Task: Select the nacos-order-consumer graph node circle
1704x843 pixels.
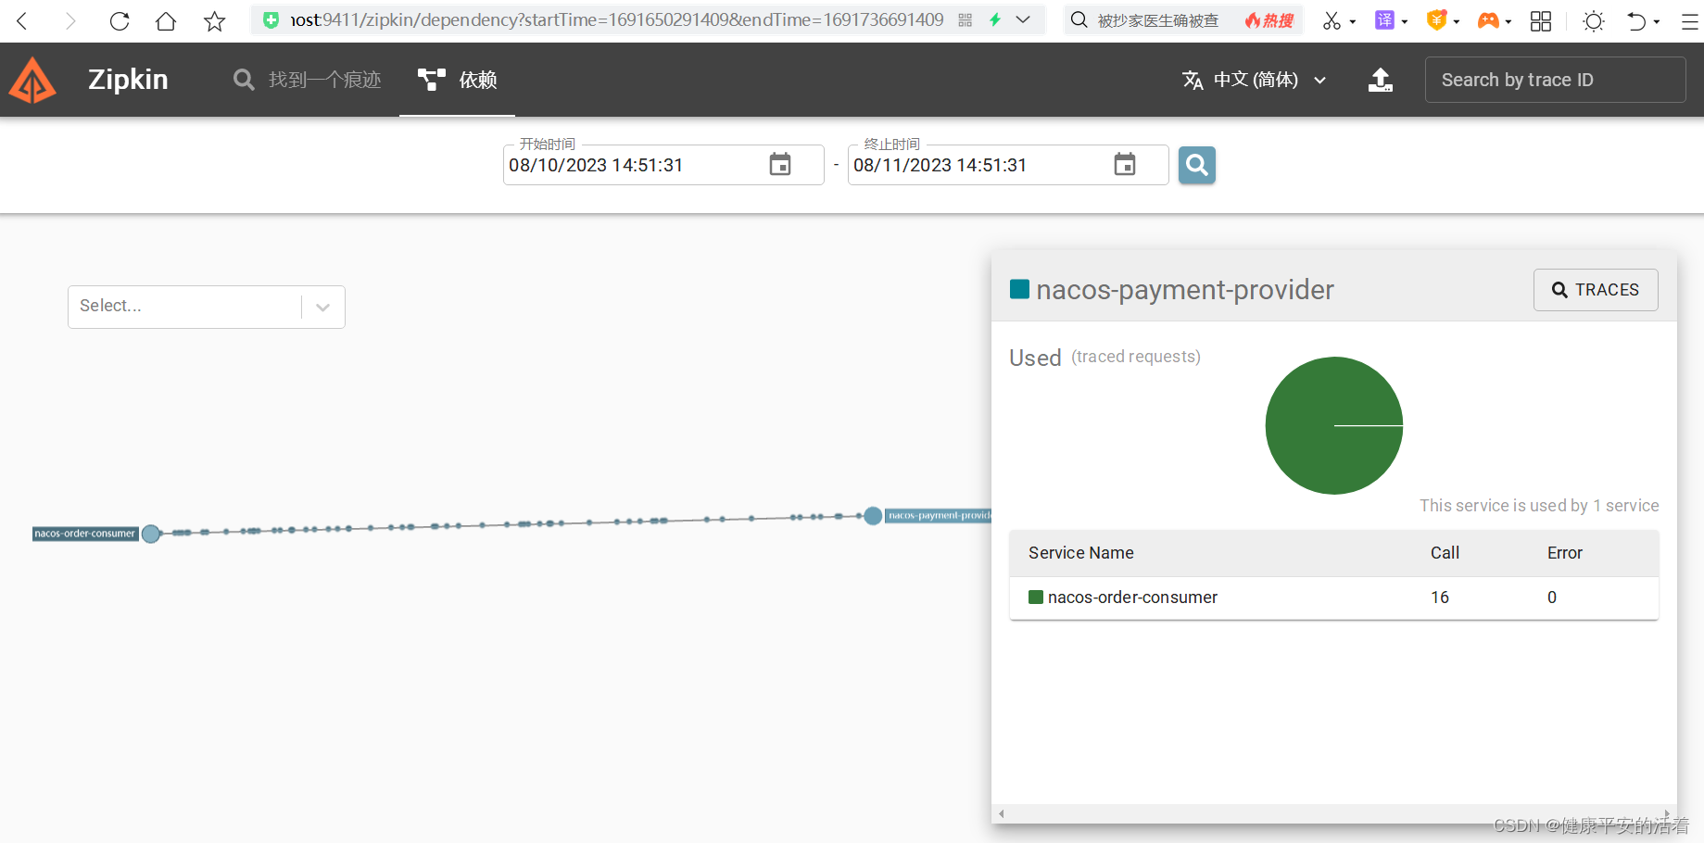Action: pyautogui.click(x=151, y=534)
